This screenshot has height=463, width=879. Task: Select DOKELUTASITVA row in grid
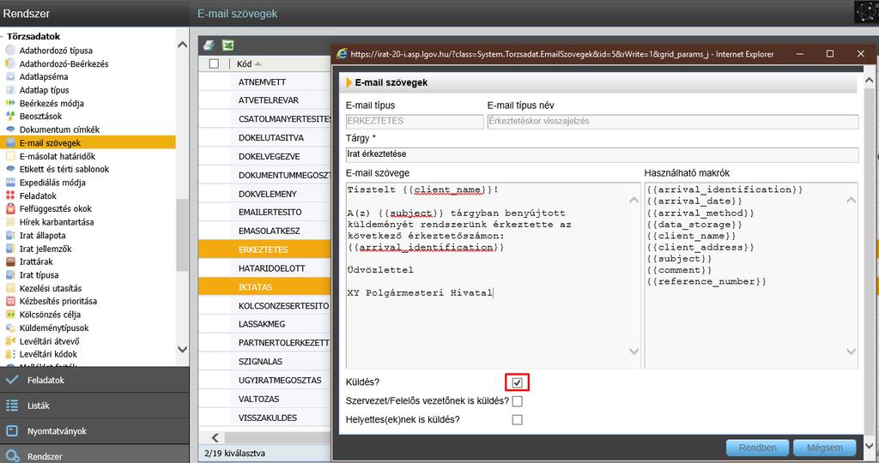tap(264, 138)
